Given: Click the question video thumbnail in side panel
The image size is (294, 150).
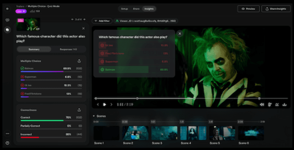Looking at the screenshot, I should 28,24.
